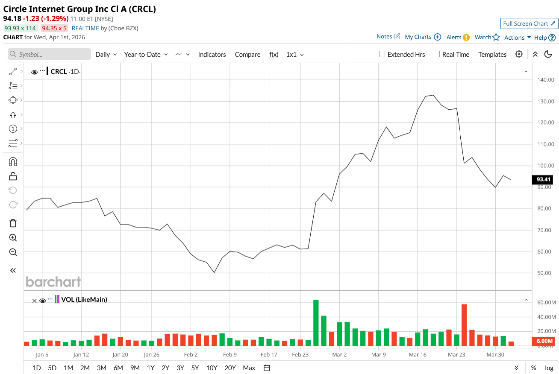Open the Templates menu
Screen dimensions: 559x374
[492, 54]
